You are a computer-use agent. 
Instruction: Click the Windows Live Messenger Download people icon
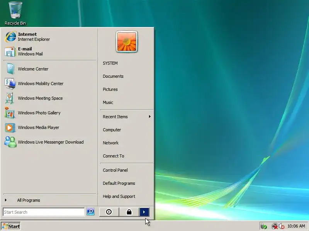coord(10,142)
